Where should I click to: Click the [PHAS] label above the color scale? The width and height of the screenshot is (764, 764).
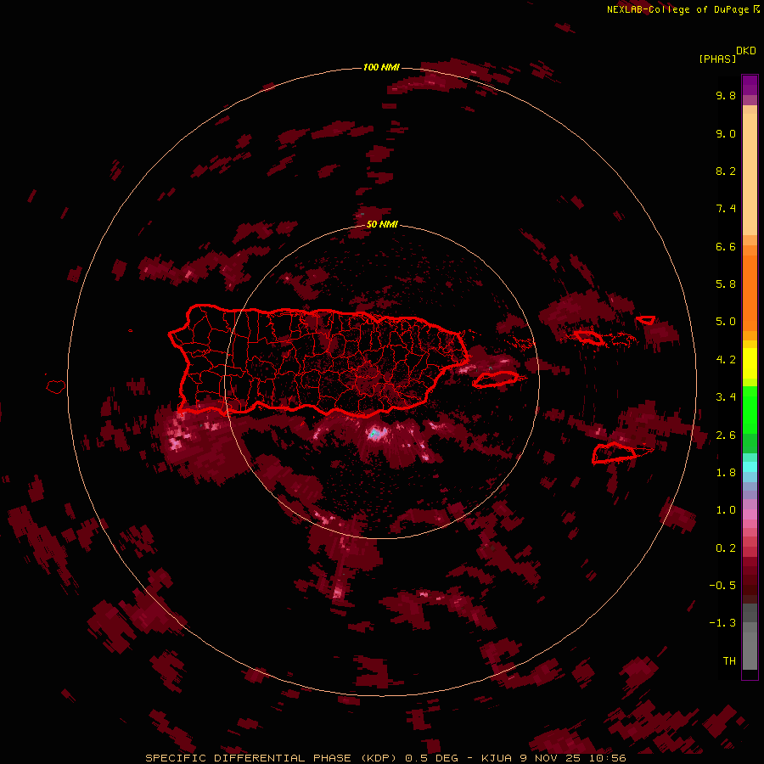pyautogui.click(x=717, y=59)
